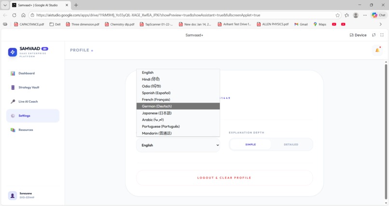Click the Samvaad+ app title text

(194, 35)
